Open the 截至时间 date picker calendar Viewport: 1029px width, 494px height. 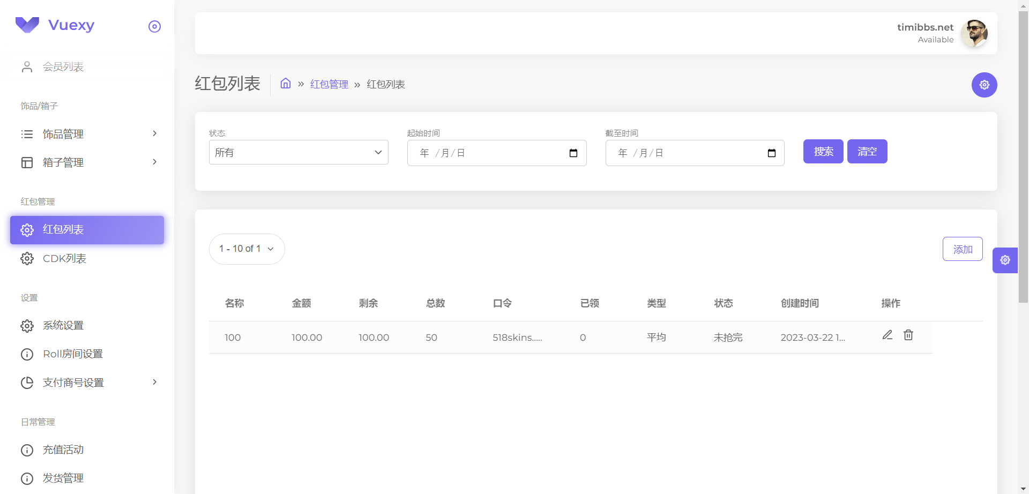(x=771, y=153)
